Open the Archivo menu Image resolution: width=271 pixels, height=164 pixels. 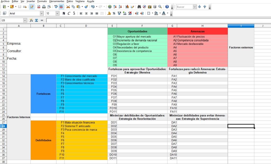[x=5, y=1]
